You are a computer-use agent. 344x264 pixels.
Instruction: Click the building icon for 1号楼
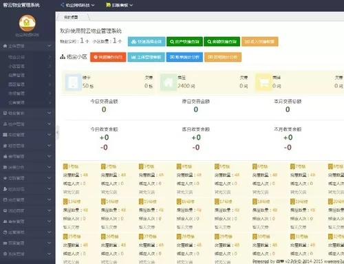click(x=65, y=166)
